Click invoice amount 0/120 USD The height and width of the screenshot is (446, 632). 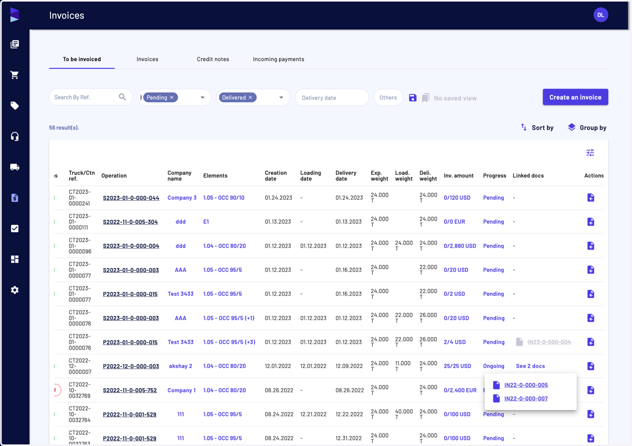click(x=456, y=198)
